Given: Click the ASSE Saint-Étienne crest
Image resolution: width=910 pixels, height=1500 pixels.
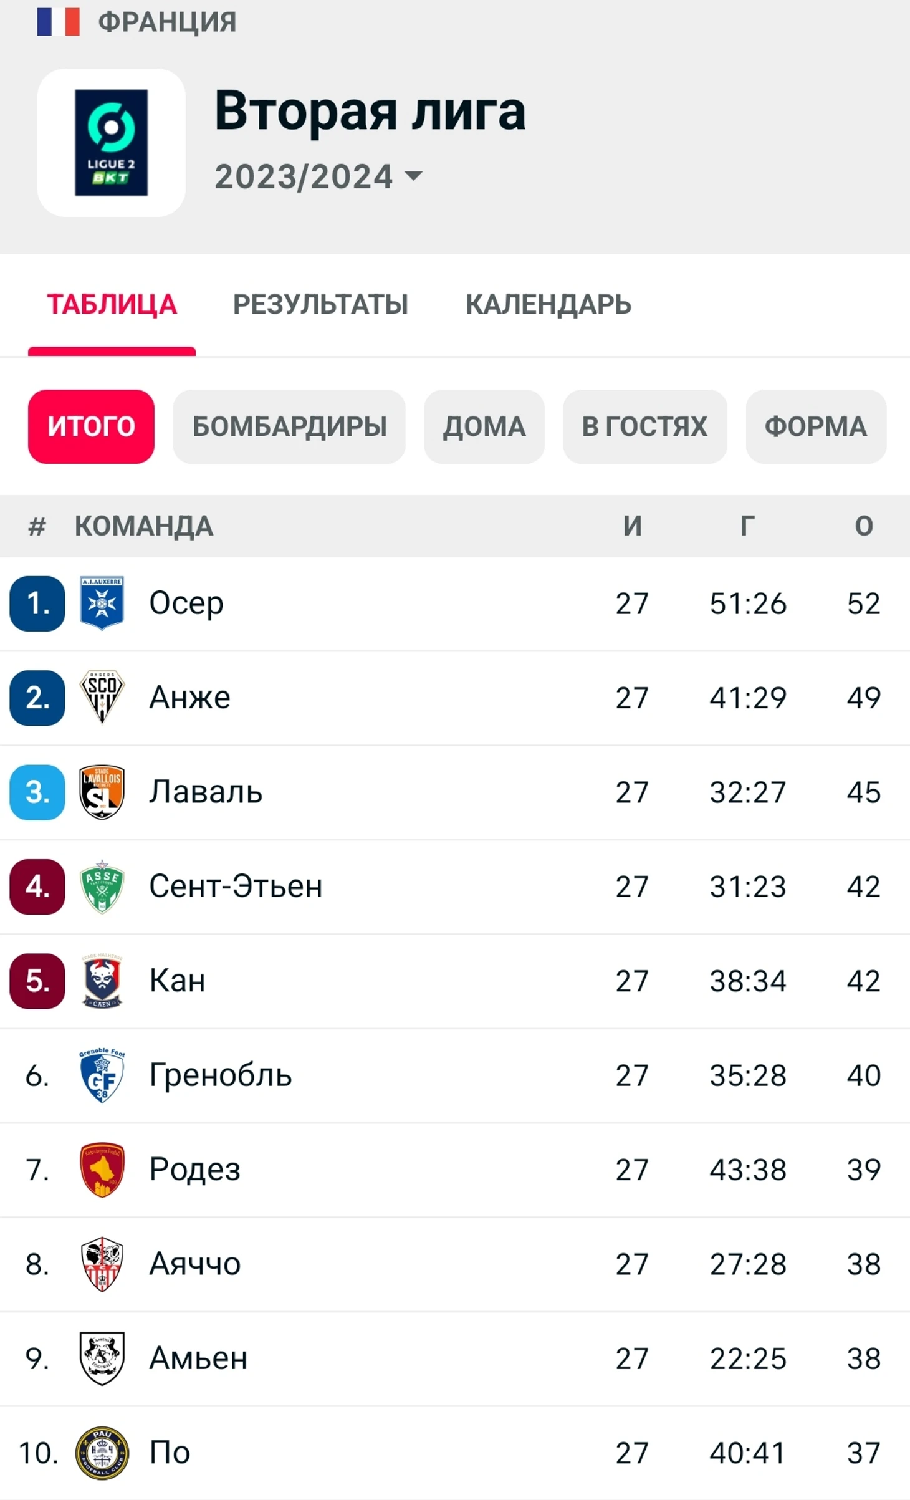Looking at the screenshot, I should [102, 886].
